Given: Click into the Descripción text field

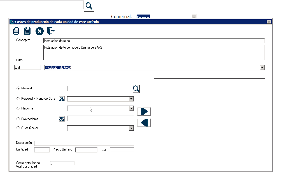Looking at the screenshot, I should tap(84, 143).
